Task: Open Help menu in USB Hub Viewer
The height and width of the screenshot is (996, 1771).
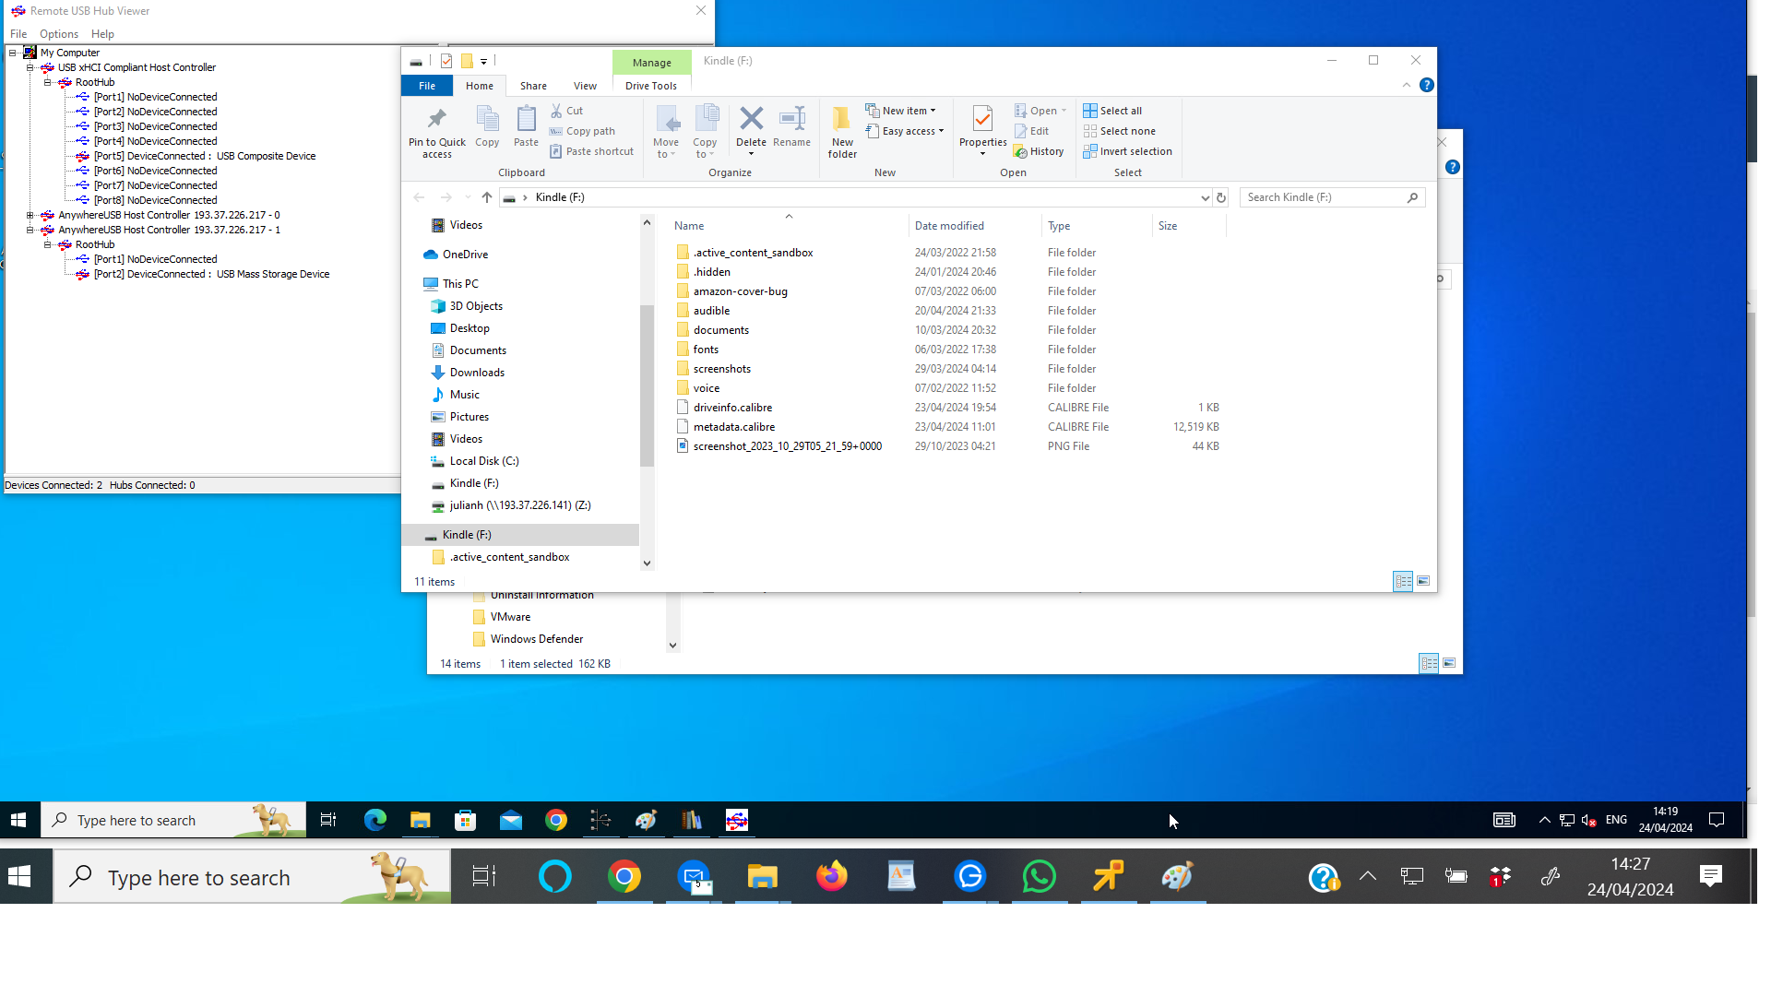Action: tap(102, 34)
